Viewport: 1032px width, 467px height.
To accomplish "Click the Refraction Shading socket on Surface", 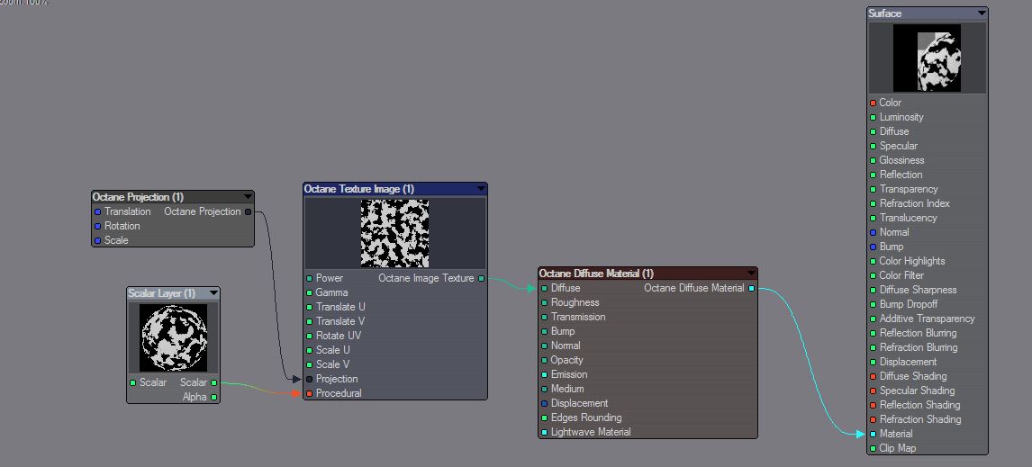I will tap(873, 419).
